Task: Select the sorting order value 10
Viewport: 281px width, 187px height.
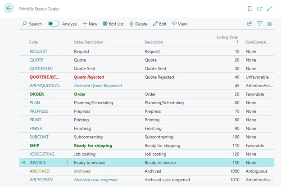Action: (237, 51)
